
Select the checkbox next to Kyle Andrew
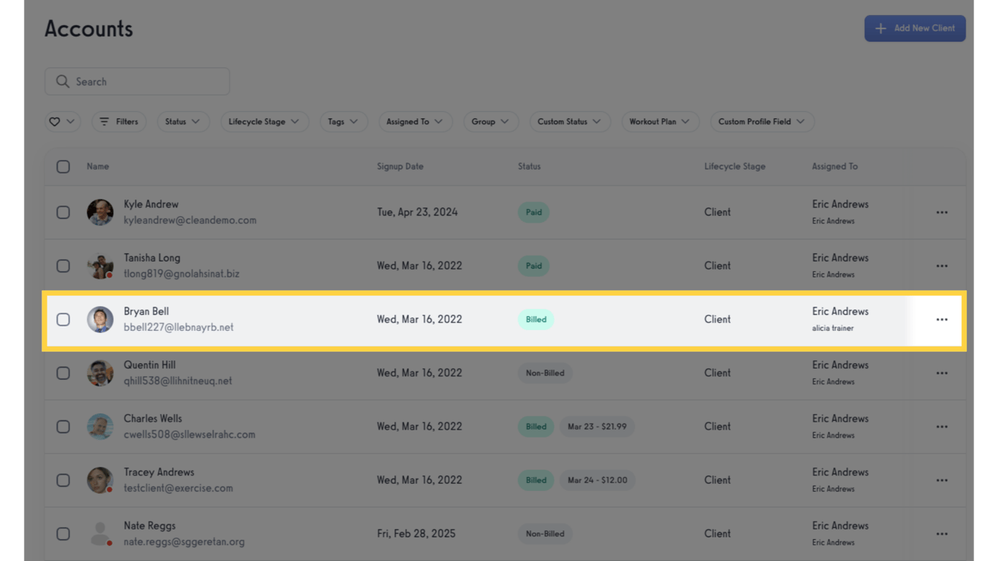(64, 213)
